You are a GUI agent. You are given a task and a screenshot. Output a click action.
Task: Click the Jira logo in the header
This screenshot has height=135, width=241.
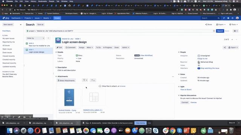pos(6,18)
